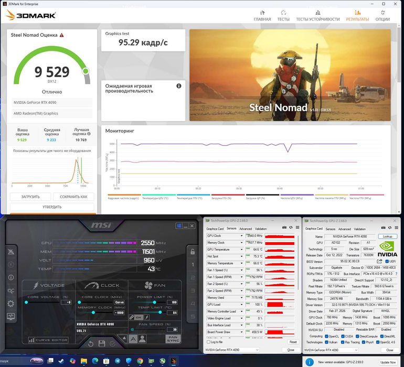Click the info icon next to Лучшая оценка
This screenshot has height=367, width=404.
[89, 134]
